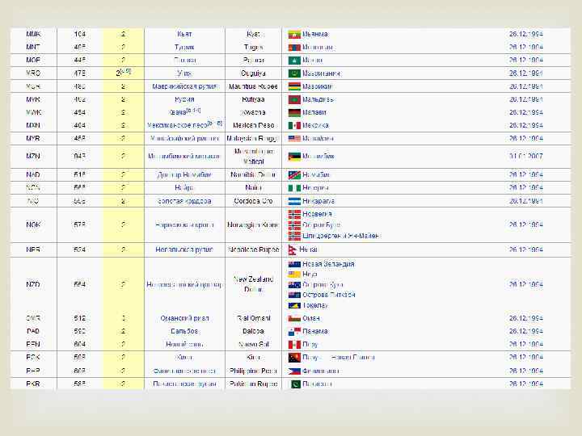This screenshot has width=582, height=436.
Task: Click the Malawi flag icon
Action: 294,112
